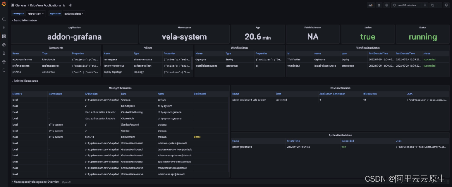The image size is (452, 187).
Task: Star the KubeVela Applications dashboard
Action: tap(64, 5)
